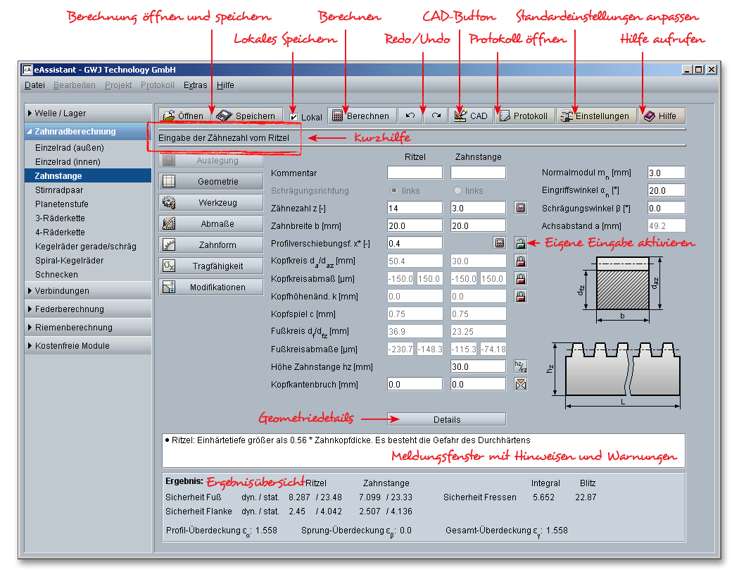This screenshot has width=739, height=570.
Task: Open the Datei menu
Action: coord(34,85)
